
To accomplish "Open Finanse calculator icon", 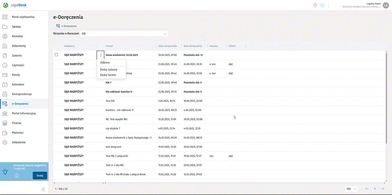I will coord(5,123).
